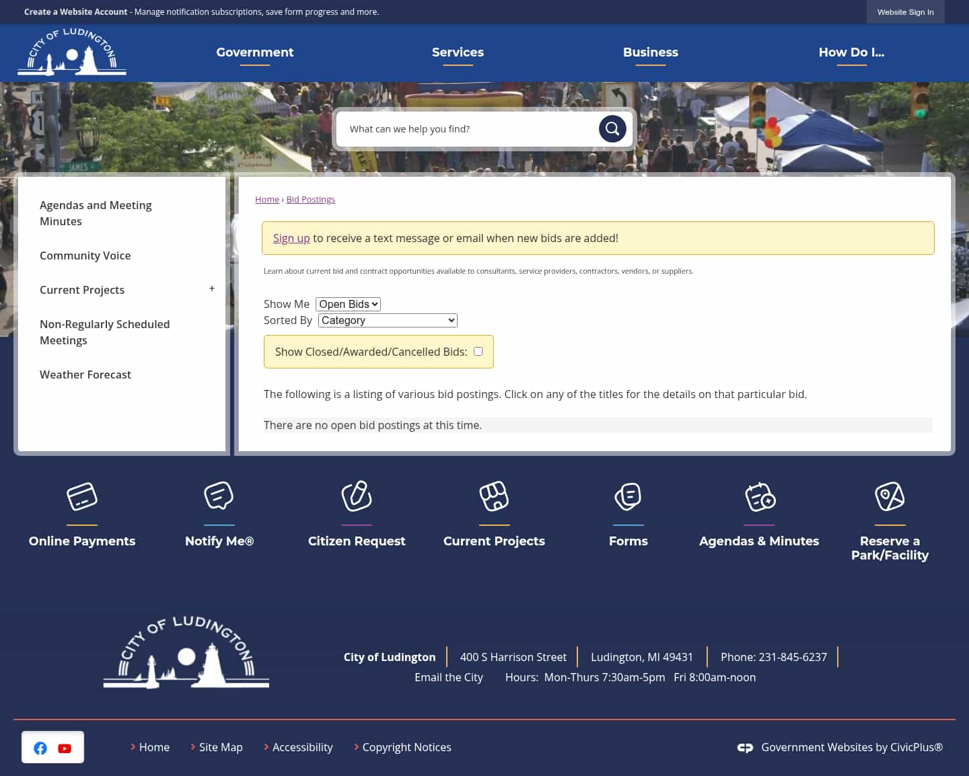Open the Show Me Open Bids dropdown

click(348, 304)
